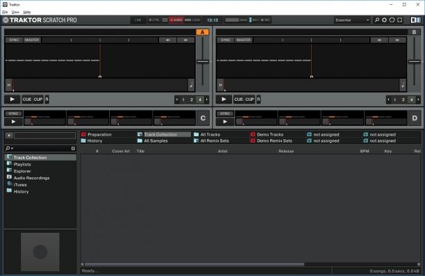Toggle SYNC on remix deck C

point(13,113)
